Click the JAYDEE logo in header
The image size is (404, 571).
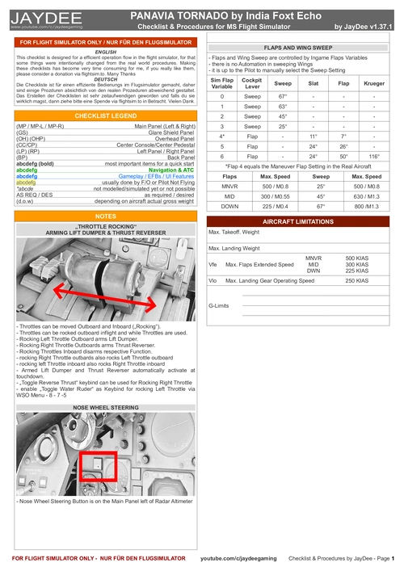tap(46, 18)
